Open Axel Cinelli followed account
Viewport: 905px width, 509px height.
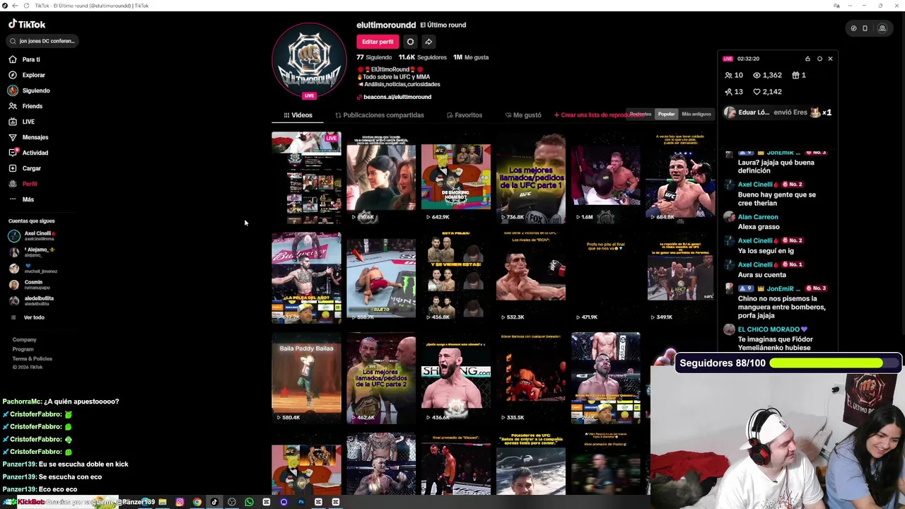(x=32, y=236)
